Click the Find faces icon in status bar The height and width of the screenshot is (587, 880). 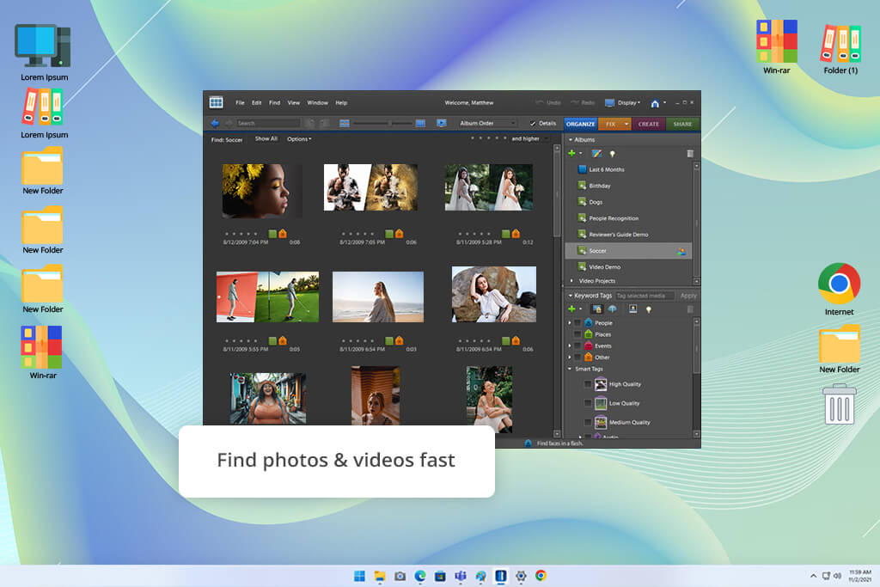coord(529,443)
